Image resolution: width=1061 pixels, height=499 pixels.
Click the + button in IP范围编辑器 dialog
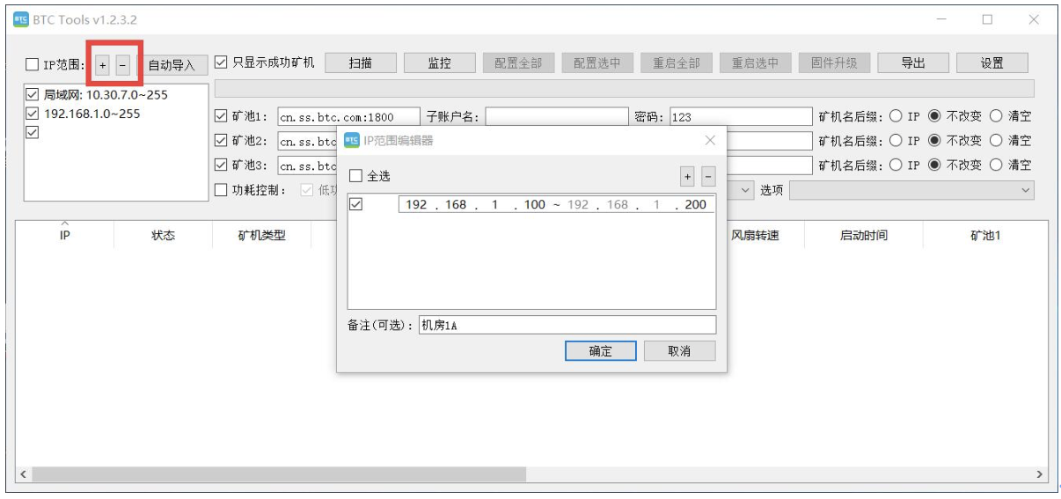[x=687, y=177]
